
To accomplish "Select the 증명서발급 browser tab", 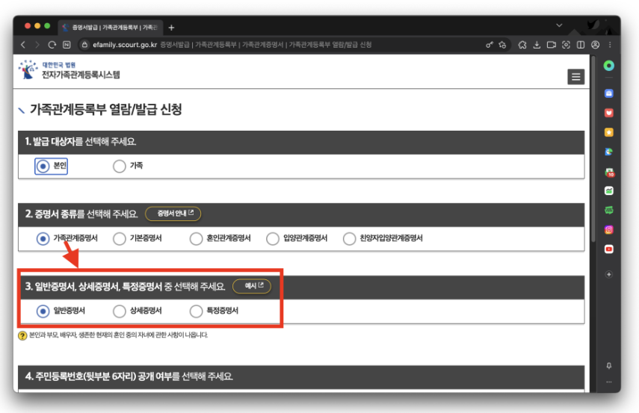I will coord(112,28).
